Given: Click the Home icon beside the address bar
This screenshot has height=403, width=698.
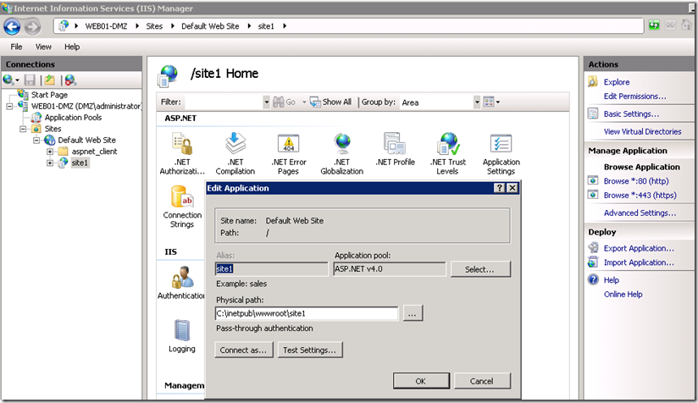Looking at the screenshot, I should click(x=686, y=25).
